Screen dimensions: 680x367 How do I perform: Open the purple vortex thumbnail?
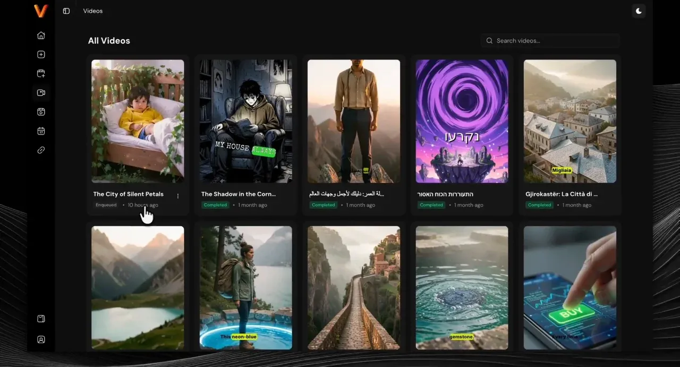pyautogui.click(x=462, y=121)
